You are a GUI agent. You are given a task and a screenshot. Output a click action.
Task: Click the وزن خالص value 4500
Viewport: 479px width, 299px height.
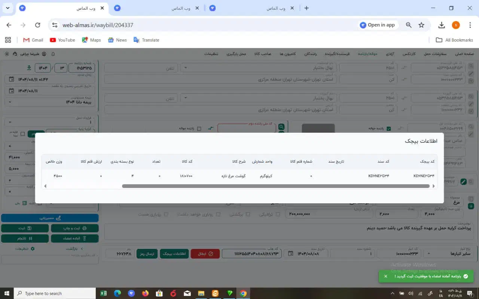58,176
